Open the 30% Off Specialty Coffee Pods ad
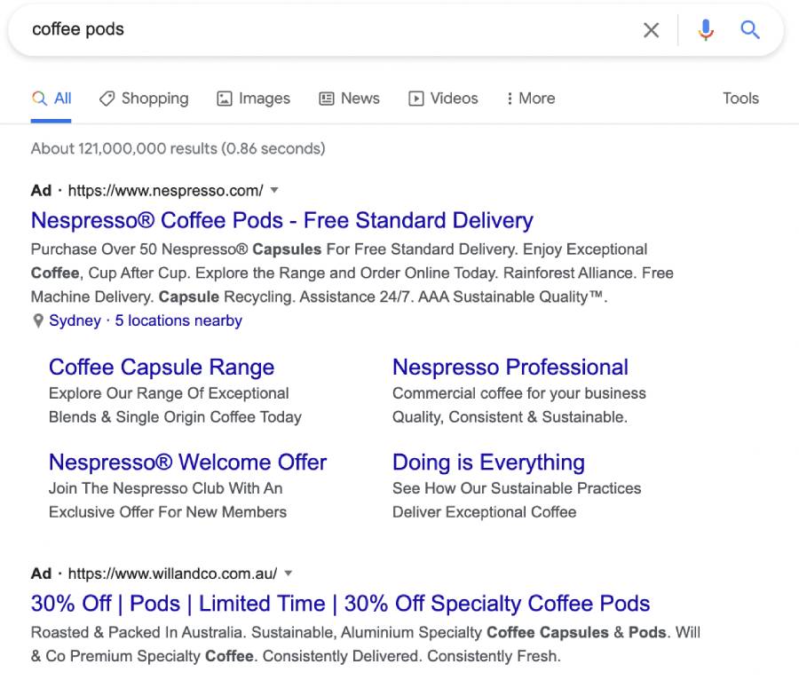This screenshot has height=688, width=799. (340, 604)
